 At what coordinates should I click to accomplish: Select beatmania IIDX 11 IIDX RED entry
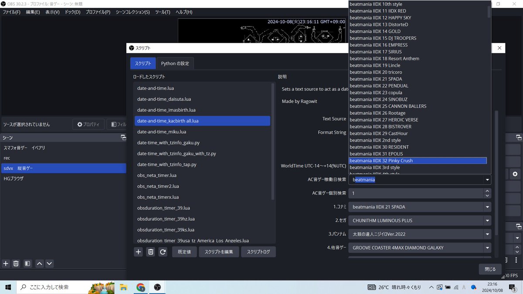point(418,11)
